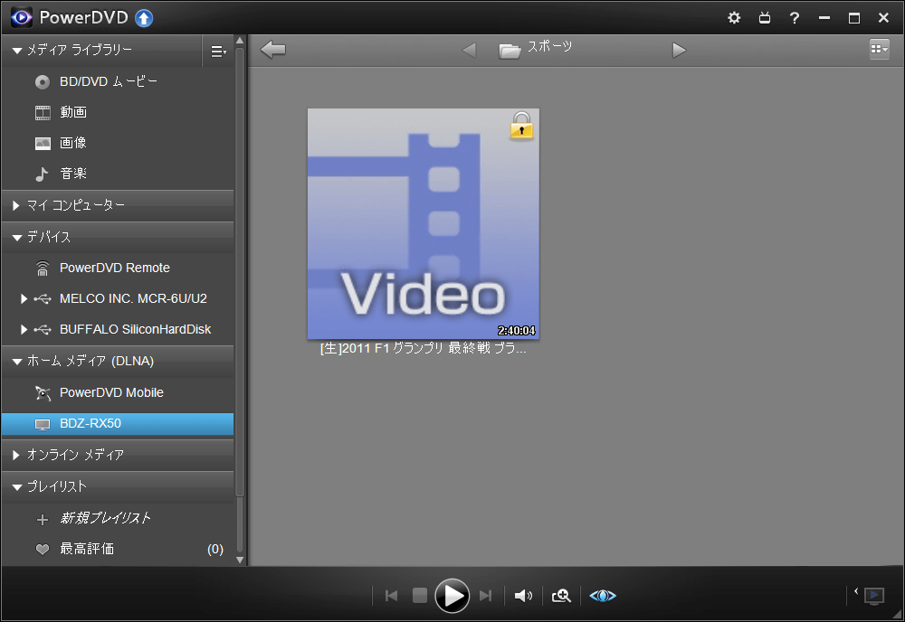
Task: Select 音楽 in media library
Action: (118, 174)
